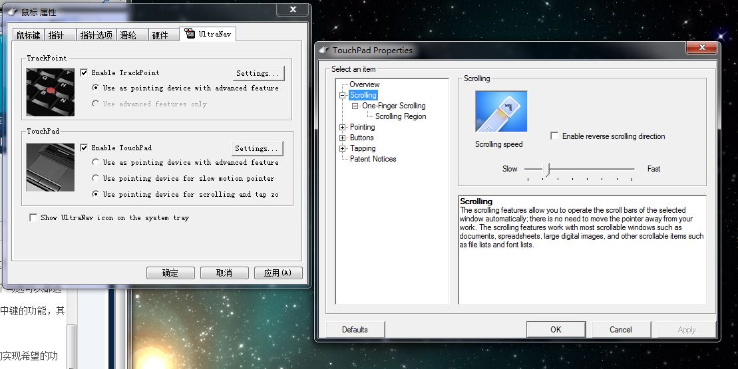Image resolution: width=738 pixels, height=369 pixels.
Task: Click the Scrolling speed illustration icon
Action: (501, 112)
